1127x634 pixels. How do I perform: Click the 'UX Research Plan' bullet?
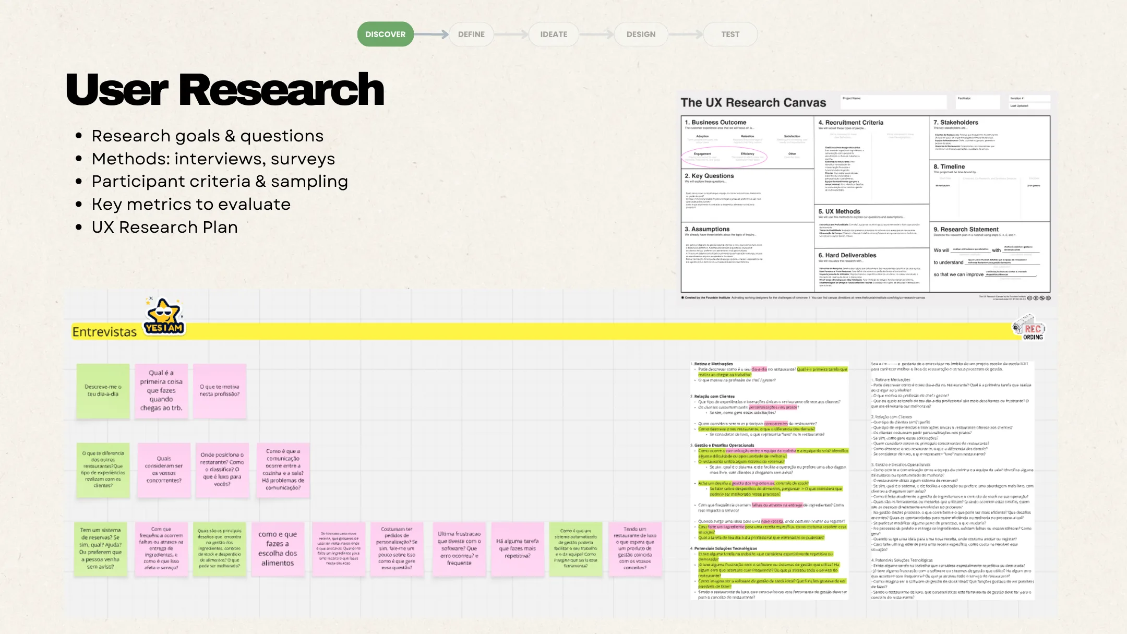(x=165, y=227)
